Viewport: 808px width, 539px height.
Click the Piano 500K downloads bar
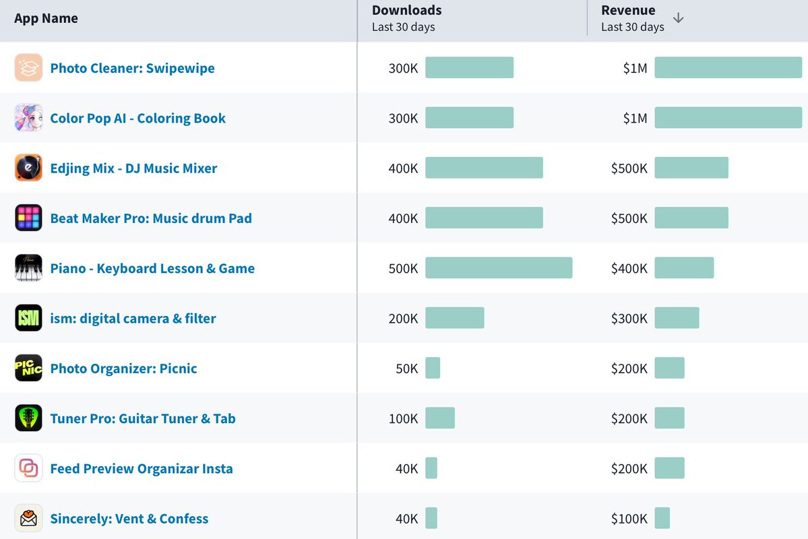click(x=499, y=268)
